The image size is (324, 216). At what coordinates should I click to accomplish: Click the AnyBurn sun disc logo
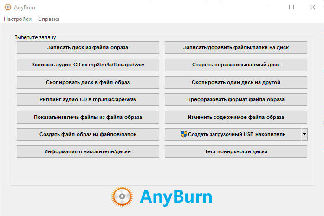coord(122,196)
